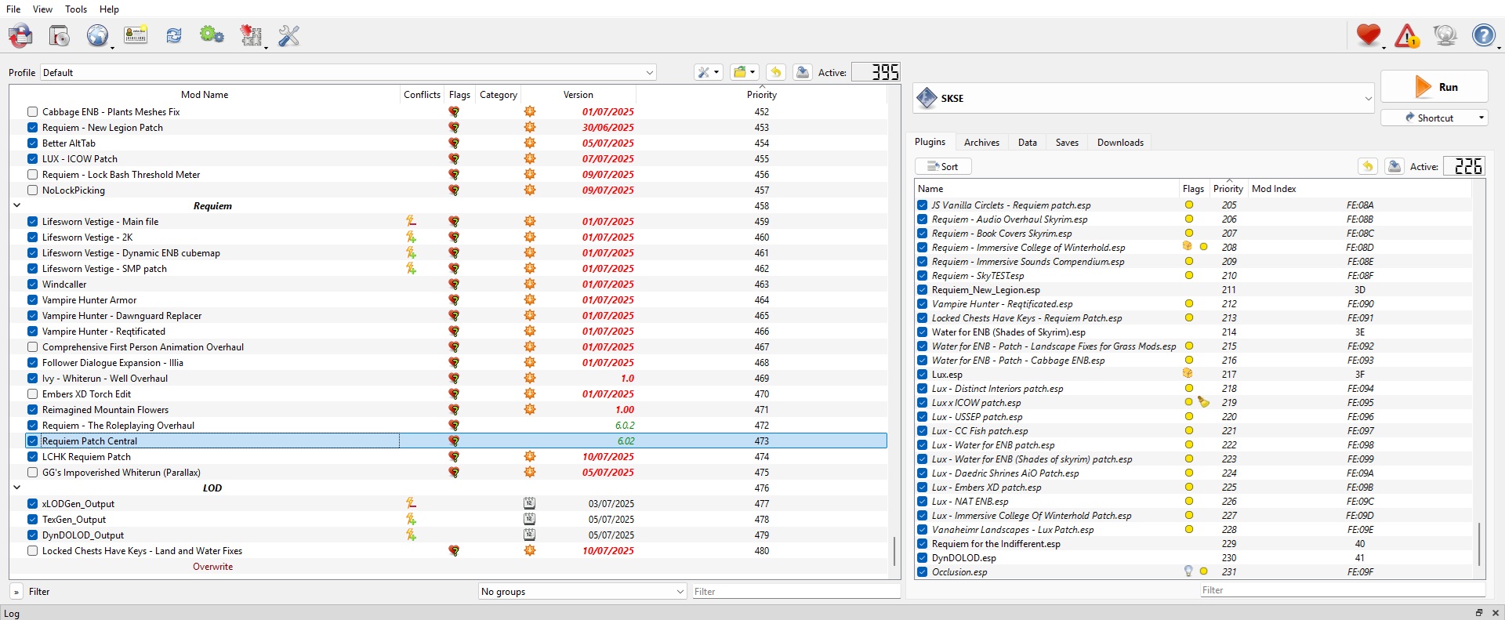Screen dimensions: 1505x620
Task: Collapse the Requiem separator
Action: [x=16, y=205]
